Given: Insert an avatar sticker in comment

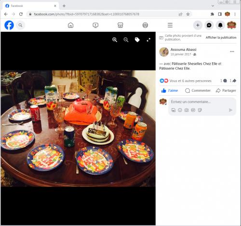Looking at the screenshot, I should click(174, 110).
